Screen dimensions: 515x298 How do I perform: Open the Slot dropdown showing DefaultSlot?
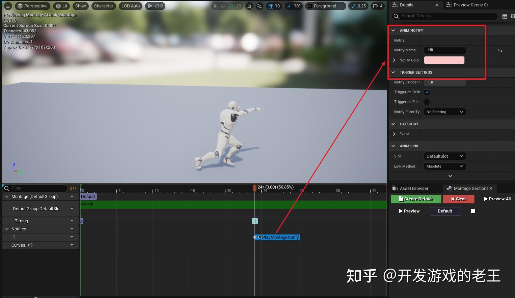point(444,156)
